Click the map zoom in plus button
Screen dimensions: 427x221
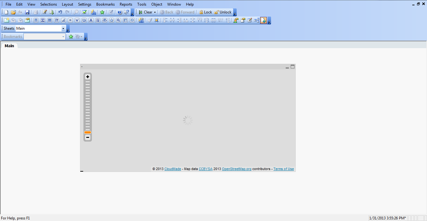click(88, 77)
